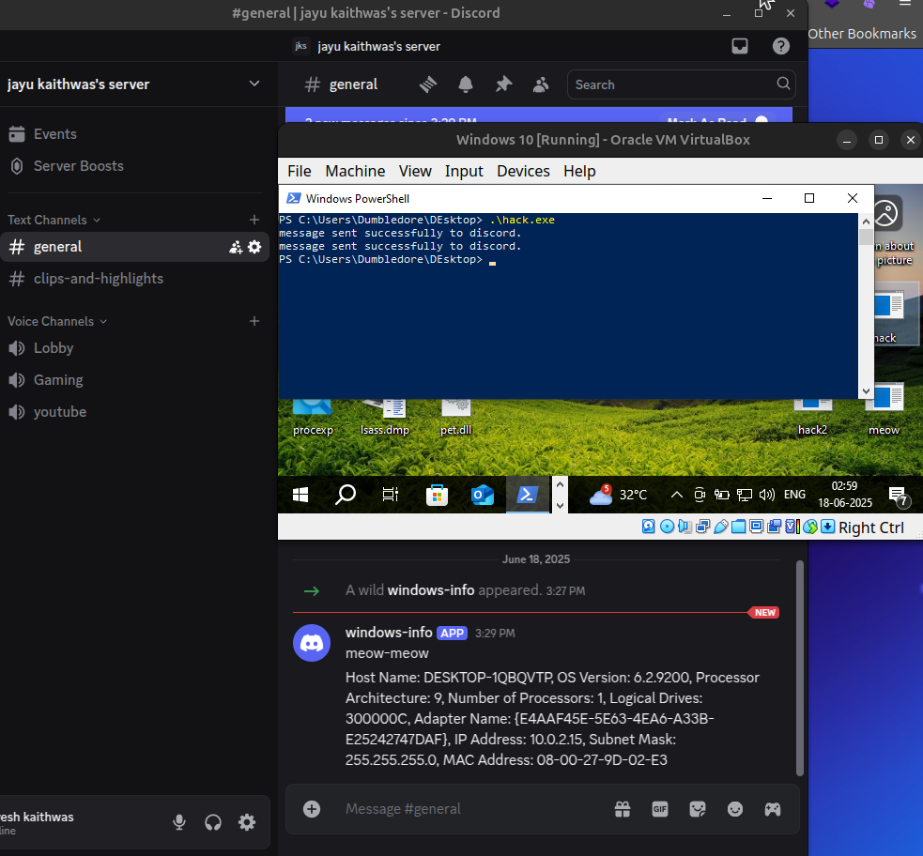923x856 pixels.
Task: Click invite icon on general channel row
Action: [x=236, y=247]
